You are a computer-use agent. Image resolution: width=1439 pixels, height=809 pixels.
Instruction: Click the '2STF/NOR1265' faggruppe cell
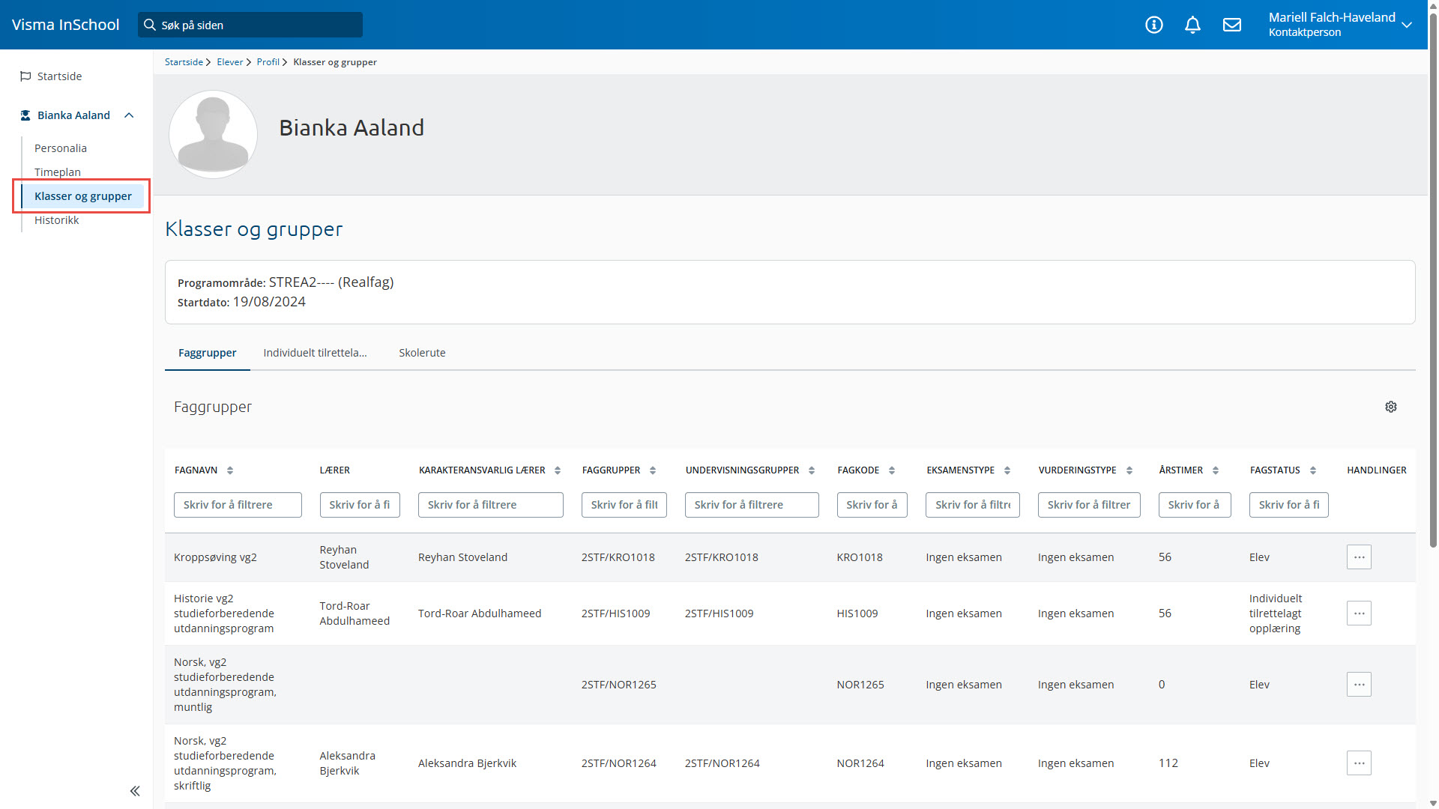tap(619, 685)
